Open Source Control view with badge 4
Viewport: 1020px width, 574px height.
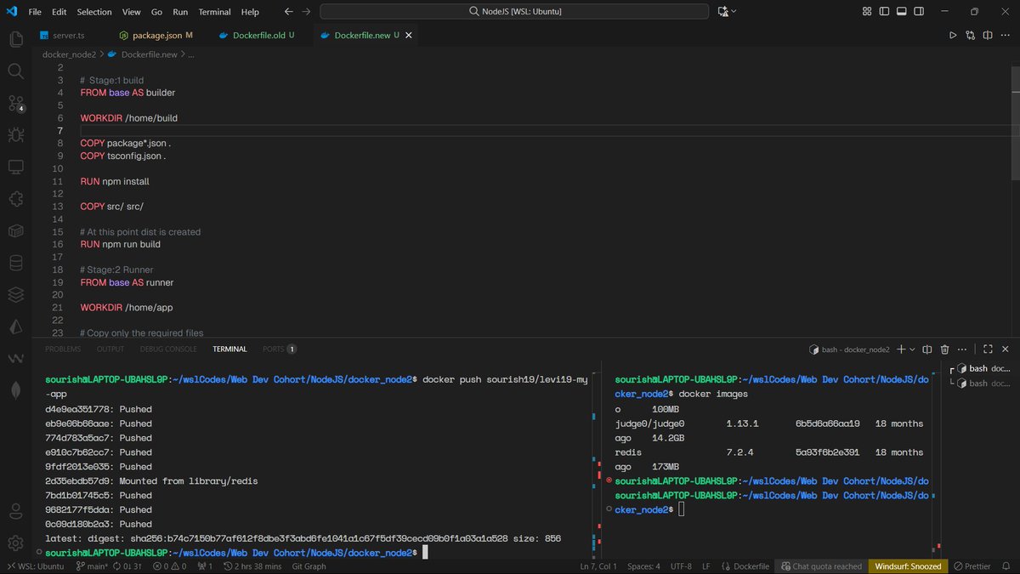click(16, 104)
